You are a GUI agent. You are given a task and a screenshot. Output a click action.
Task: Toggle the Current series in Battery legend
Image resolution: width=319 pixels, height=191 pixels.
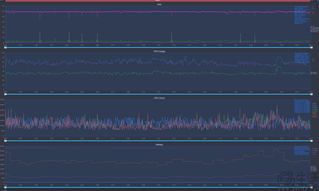[x=313, y=171]
